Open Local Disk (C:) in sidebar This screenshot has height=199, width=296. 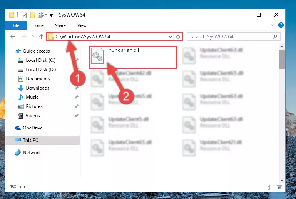[41, 60]
